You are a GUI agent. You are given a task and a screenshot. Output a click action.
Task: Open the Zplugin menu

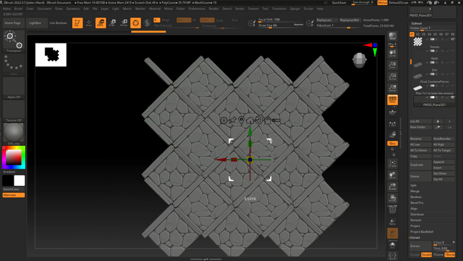[x=295, y=9]
